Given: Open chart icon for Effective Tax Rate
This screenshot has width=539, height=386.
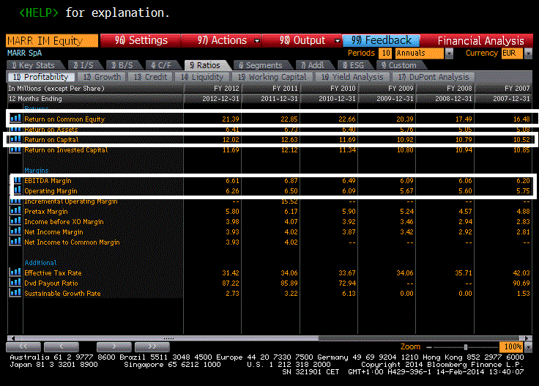Looking at the screenshot, I should (x=15, y=272).
